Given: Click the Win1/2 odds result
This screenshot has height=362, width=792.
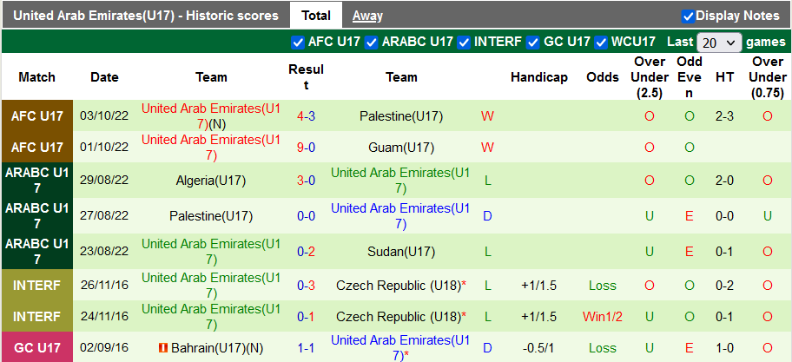Looking at the screenshot, I should [x=603, y=316].
